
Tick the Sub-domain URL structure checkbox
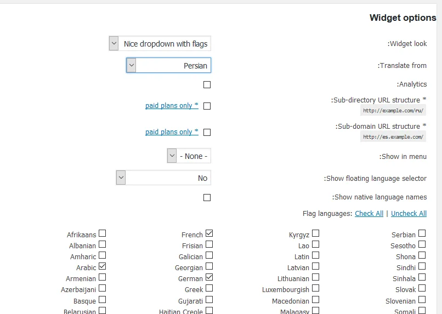point(207,132)
